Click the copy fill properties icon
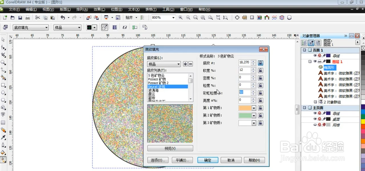The width and height of the screenshot is (365, 171). (145, 28)
